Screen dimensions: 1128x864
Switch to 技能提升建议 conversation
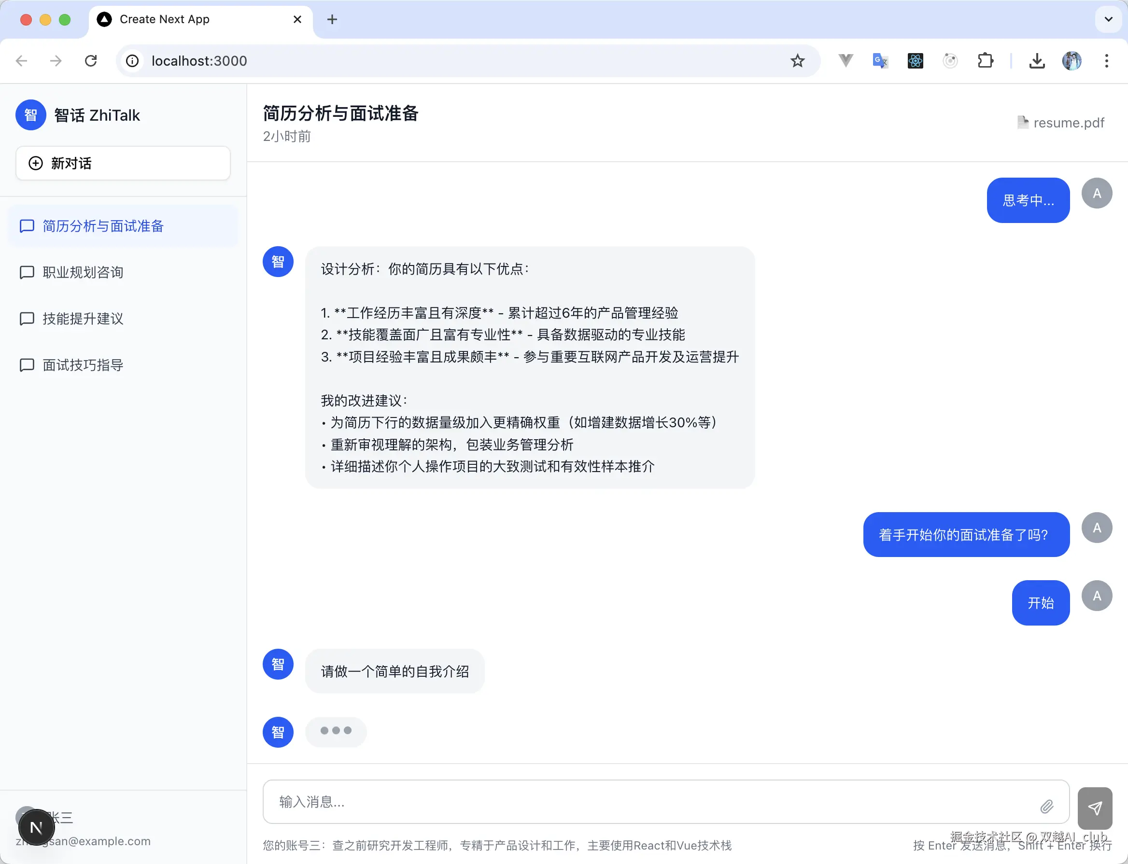pyautogui.click(x=82, y=319)
